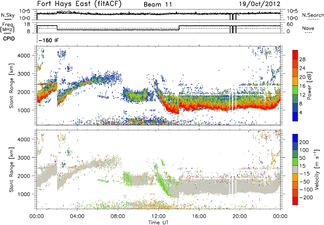Screen dimensions: 324x225
Task: Click the "-200" tick on Velocity colorbar
Action: [306, 197]
